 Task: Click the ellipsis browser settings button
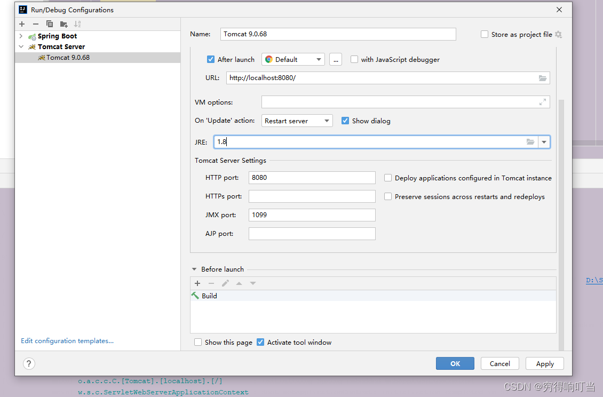pos(336,60)
